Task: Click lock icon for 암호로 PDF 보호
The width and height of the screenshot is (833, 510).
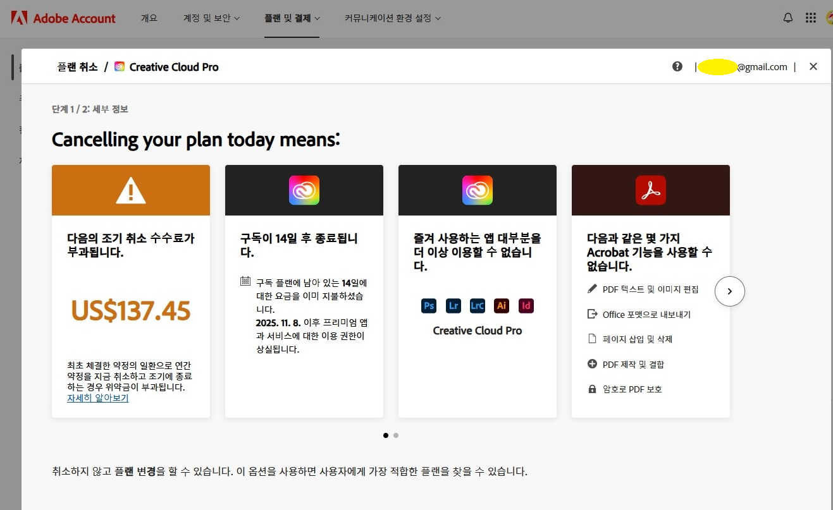Action: tap(593, 389)
